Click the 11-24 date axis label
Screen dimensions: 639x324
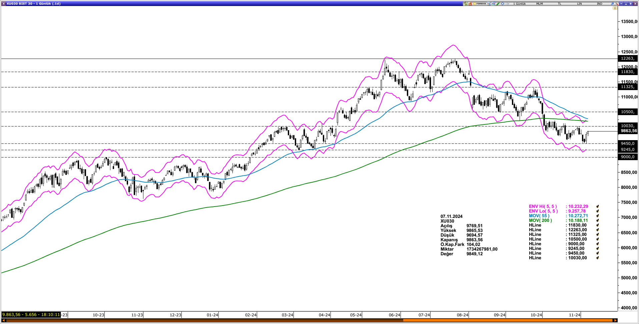click(x=575, y=315)
